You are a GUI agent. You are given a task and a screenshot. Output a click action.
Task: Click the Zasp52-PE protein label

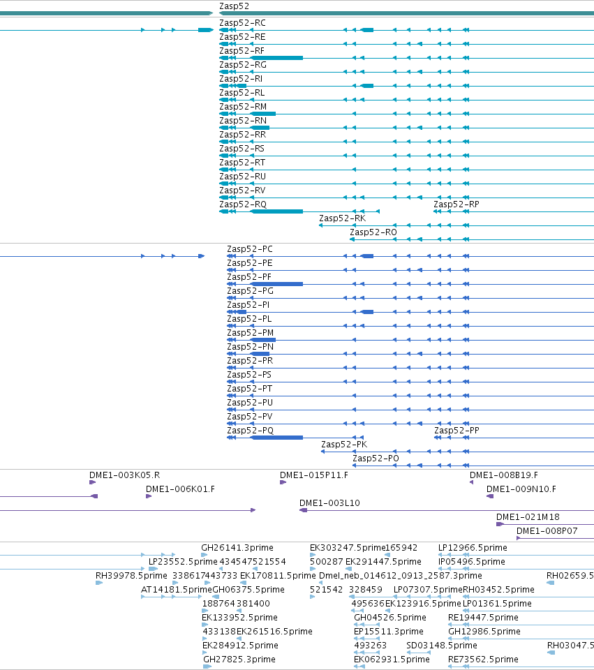point(250,263)
